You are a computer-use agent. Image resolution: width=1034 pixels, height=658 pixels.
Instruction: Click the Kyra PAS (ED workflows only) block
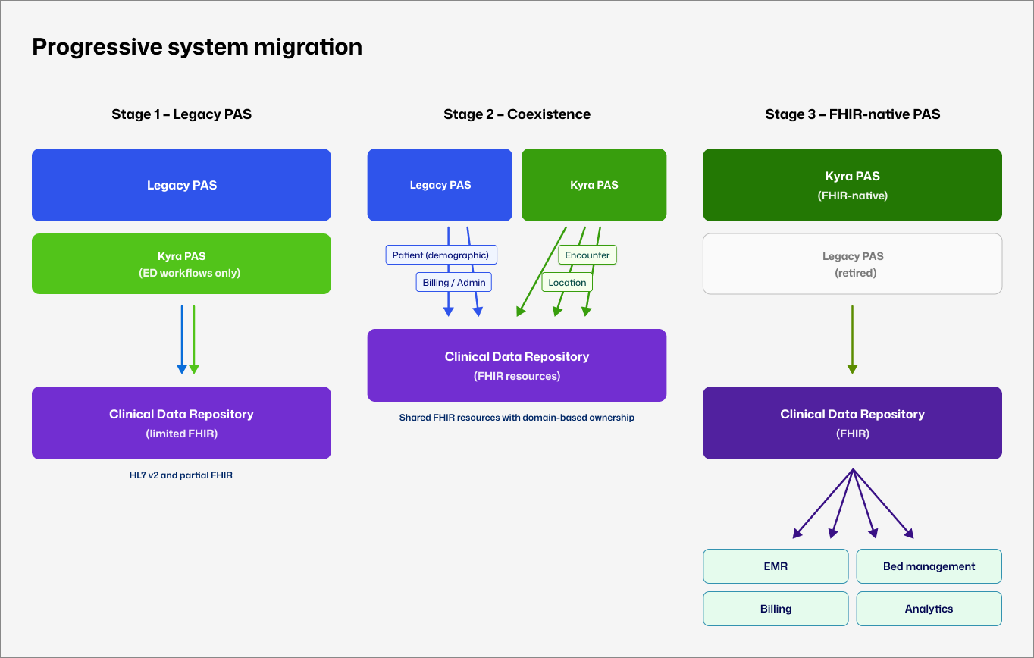(181, 263)
